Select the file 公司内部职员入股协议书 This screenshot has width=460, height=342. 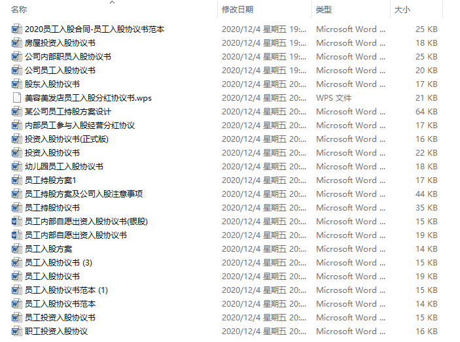tap(68, 57)
